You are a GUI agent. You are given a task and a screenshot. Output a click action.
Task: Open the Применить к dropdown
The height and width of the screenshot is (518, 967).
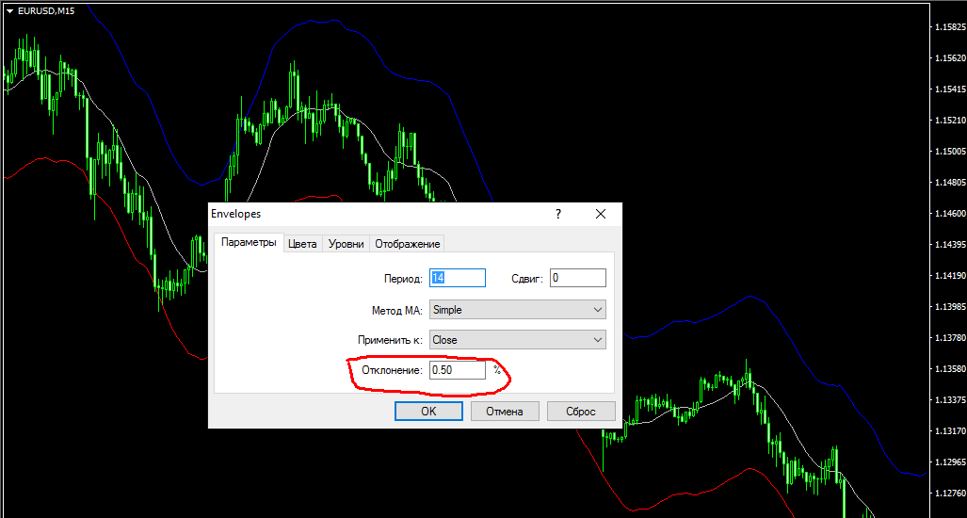518,339
